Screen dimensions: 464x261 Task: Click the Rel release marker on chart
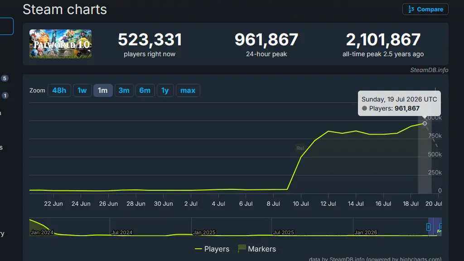[x=300, y=148]
